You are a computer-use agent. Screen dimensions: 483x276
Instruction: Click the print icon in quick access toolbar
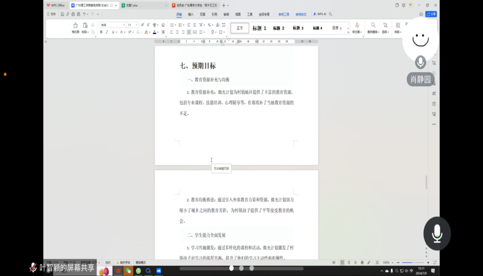73,14
